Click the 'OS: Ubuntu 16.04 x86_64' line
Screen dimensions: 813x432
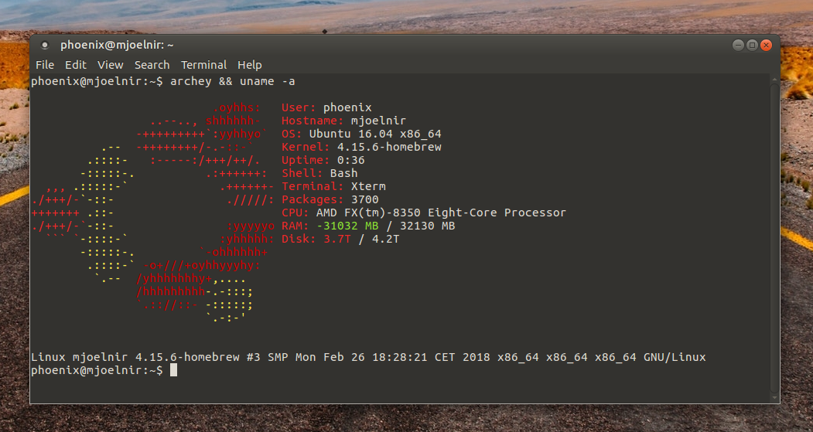pos(361,134)
